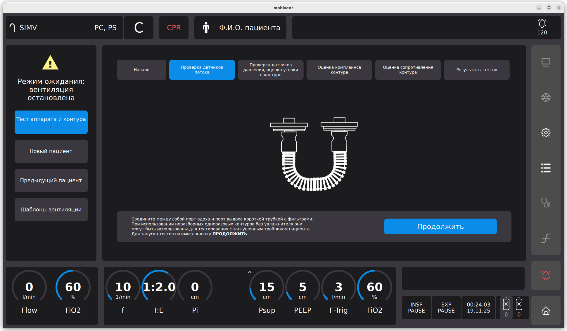This screenshot has width=567, height=331.
Task: Click the blue Продолжить button
Action: [x=440, y=226]
